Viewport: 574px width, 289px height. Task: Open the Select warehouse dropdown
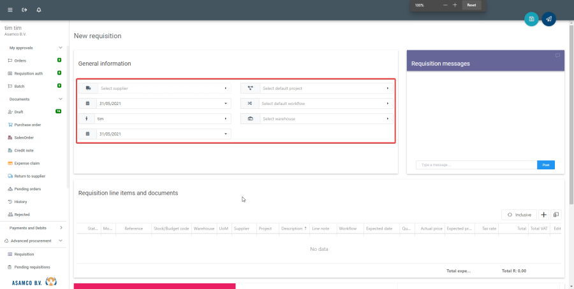324,118
